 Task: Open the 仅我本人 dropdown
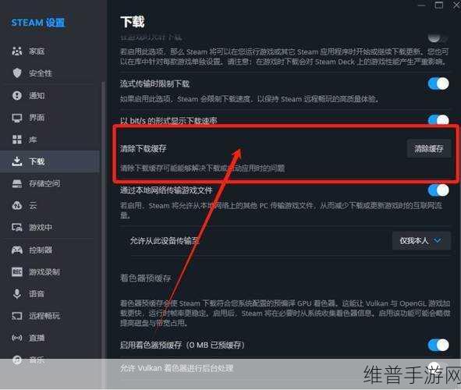click(421, 241)
